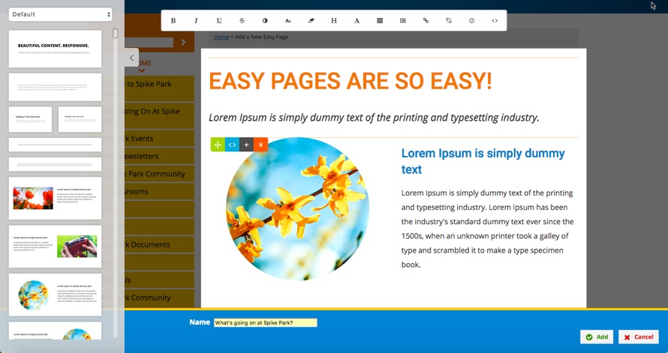
Task: Click the eraser clear formatting icon
Action: (311, 21)
